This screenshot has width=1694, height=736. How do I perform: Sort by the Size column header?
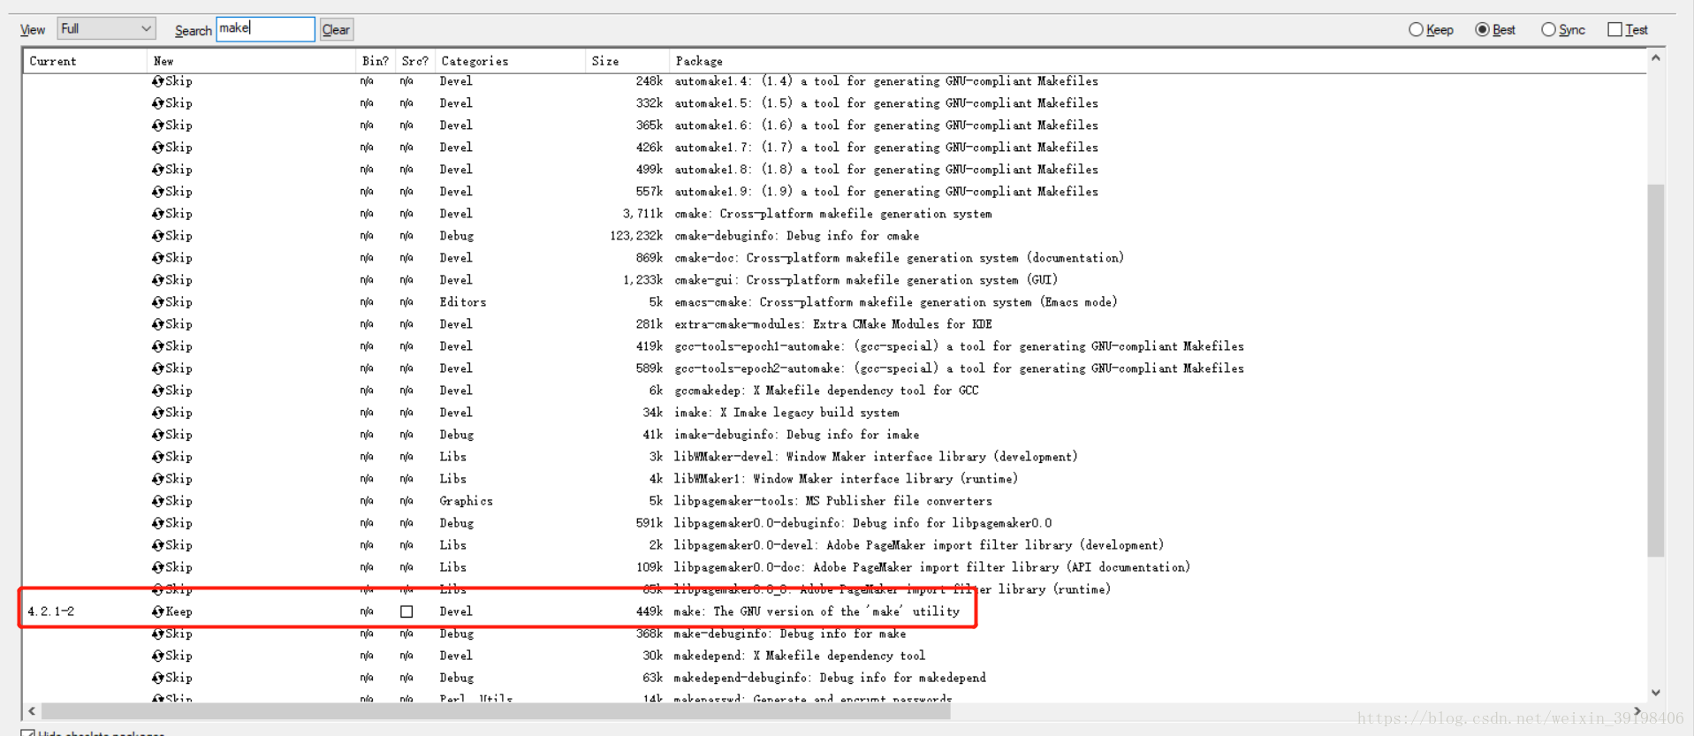(x=627, y=61)
